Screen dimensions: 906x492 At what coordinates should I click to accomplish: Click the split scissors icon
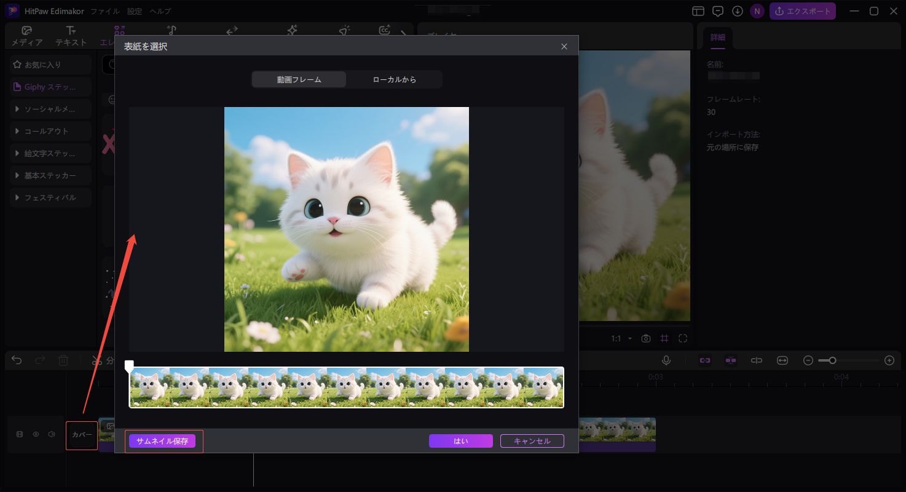click(97, 360)
